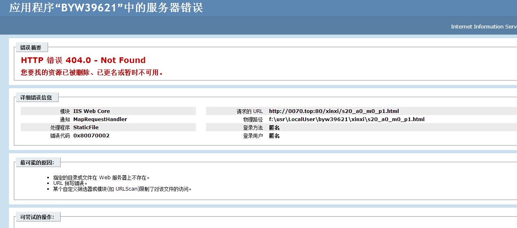Select the 错误摘要 section label
Viewport: 517px width, 228px height.
point(31,48)
